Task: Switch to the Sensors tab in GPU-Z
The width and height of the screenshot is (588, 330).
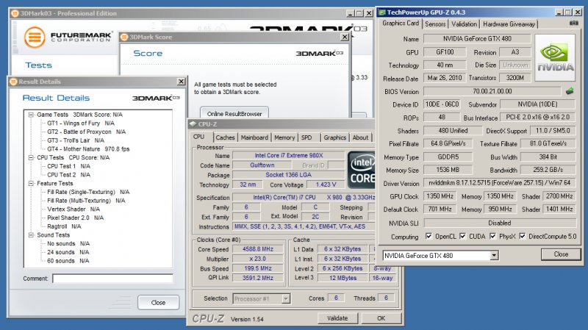Action: click(435, 24)
